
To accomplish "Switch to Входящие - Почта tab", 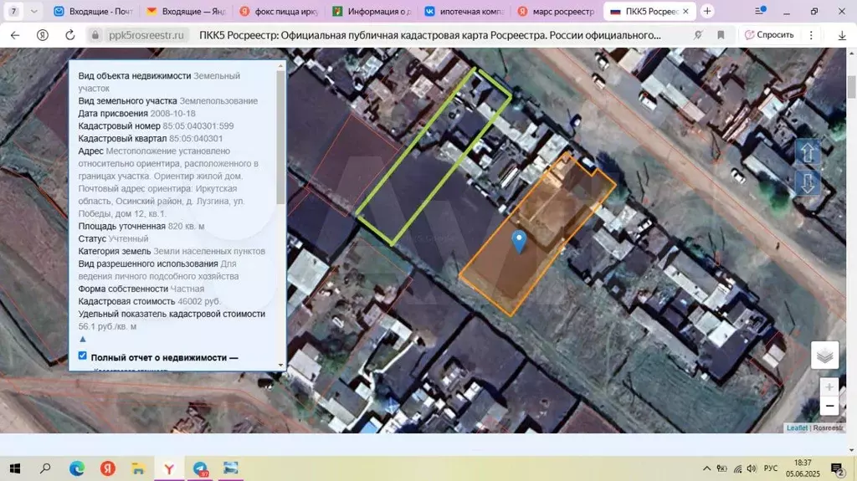I will (93, 11).
